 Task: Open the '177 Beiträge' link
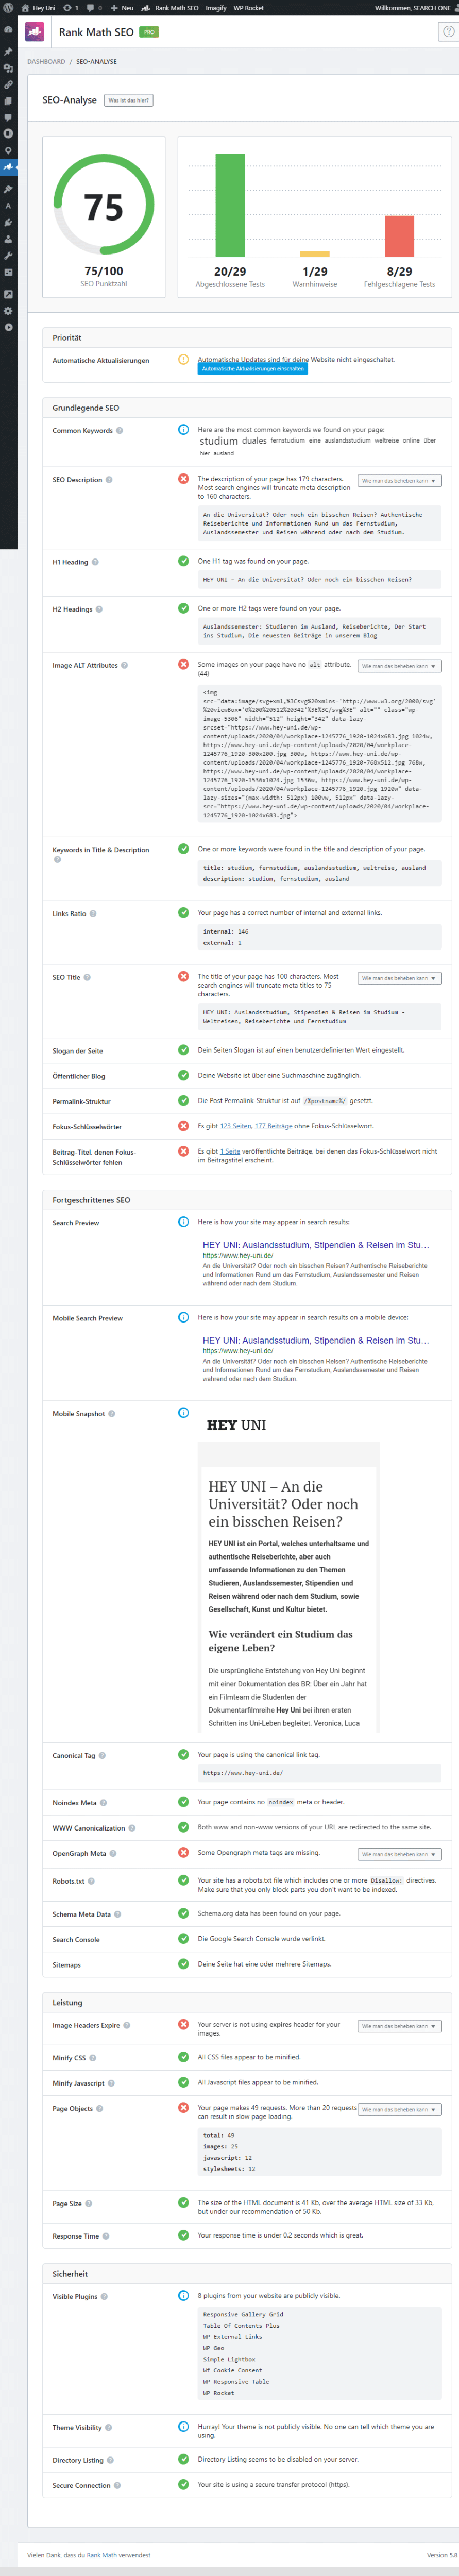click(x=274, y=1126)
